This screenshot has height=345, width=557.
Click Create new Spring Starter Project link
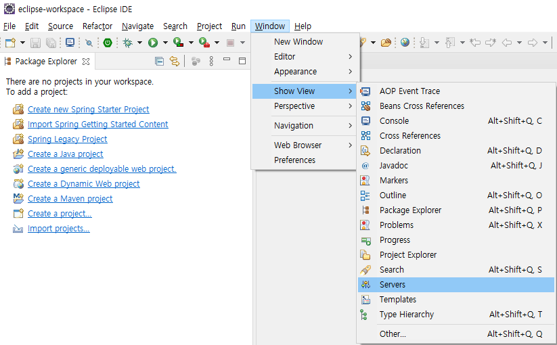point(89,110)
